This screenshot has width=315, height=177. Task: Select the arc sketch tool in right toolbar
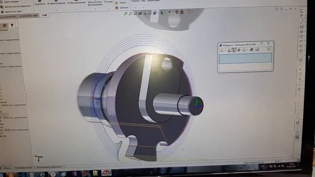(301, 41)
